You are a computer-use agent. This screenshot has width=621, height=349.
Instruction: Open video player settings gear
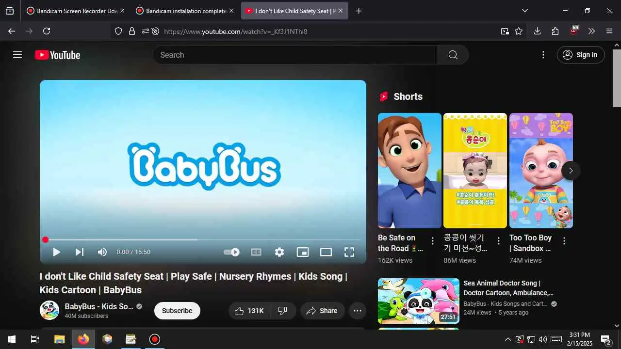(x=279, y=252)
